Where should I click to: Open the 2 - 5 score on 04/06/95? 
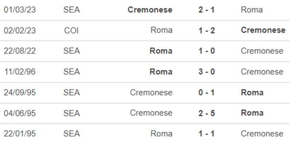[206, 113]
